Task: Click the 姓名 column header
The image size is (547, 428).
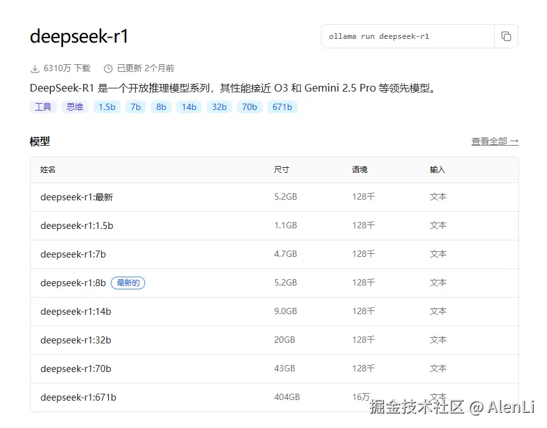Action: coord(48,170)
